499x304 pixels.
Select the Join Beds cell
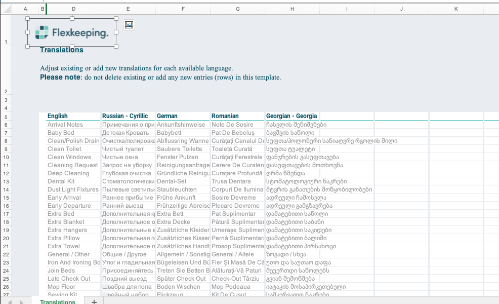(73, 271)
